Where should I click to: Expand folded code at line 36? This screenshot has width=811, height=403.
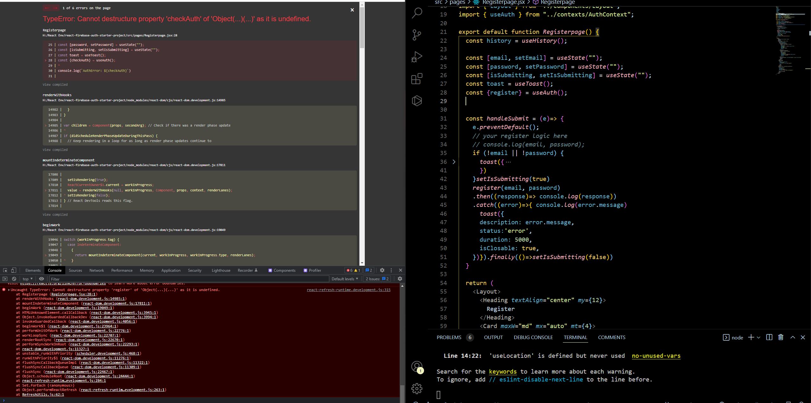tap(454, 162)
